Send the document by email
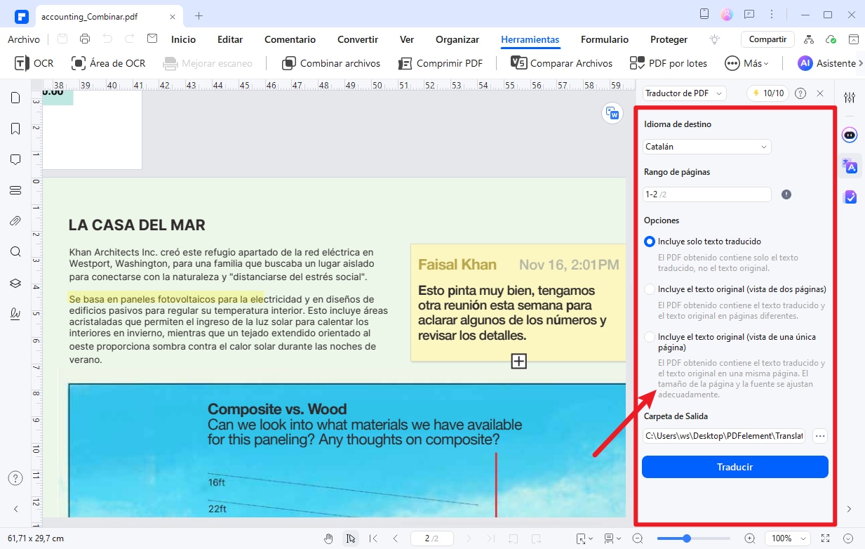The width and height of the screenshot is (865, 549). click(x=152, y=39)
